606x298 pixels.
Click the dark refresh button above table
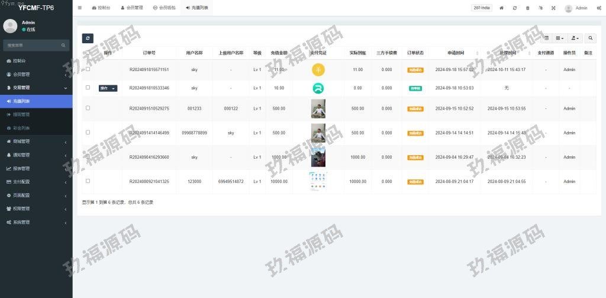[x=88, y=38]
